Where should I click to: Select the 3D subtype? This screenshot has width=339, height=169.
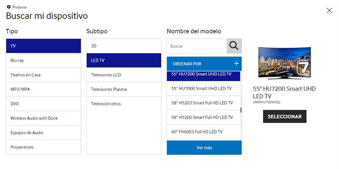(x=124, y=46)
